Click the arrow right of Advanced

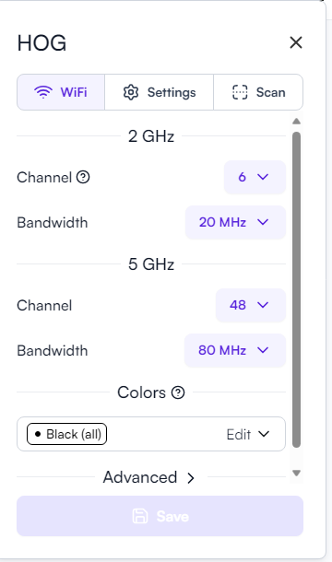point(191,478)
